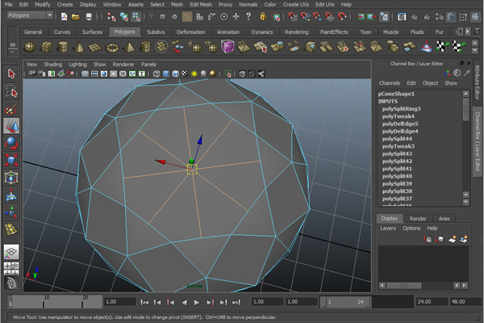
Task: Toggle snap to points magnet icon
Action: click(x=317, y=16)
